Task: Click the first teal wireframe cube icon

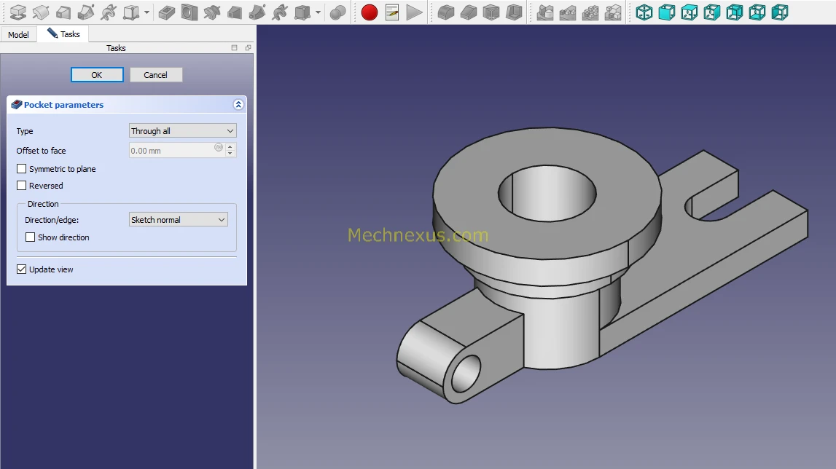Action: 644,12
